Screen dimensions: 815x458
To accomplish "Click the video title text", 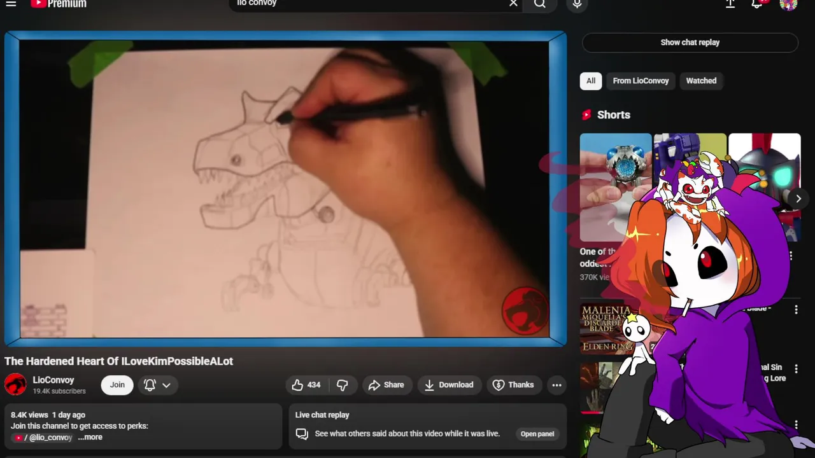I will [x=118, y=361].
